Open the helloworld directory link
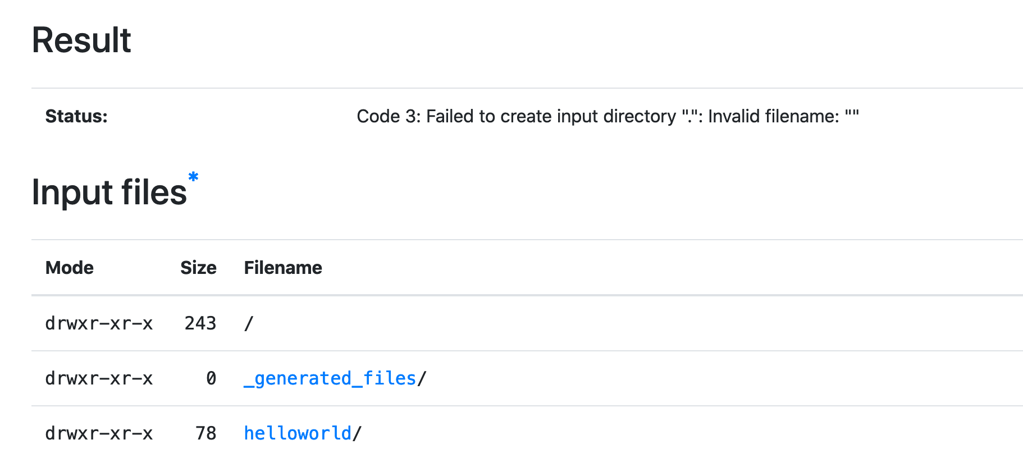The width and height of the screenshot is (1023, 467). point(297,433)
